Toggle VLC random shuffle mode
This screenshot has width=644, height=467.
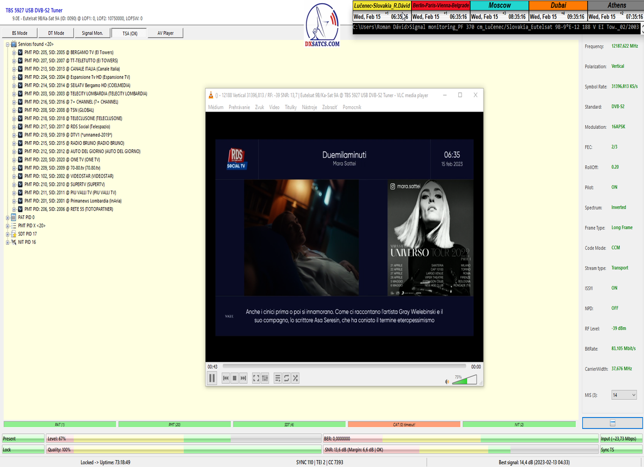click(x=295, y=378)
